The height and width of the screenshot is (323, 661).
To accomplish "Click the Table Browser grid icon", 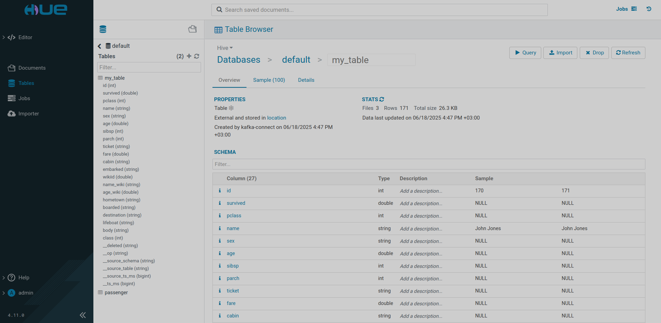I will (218, 30).
